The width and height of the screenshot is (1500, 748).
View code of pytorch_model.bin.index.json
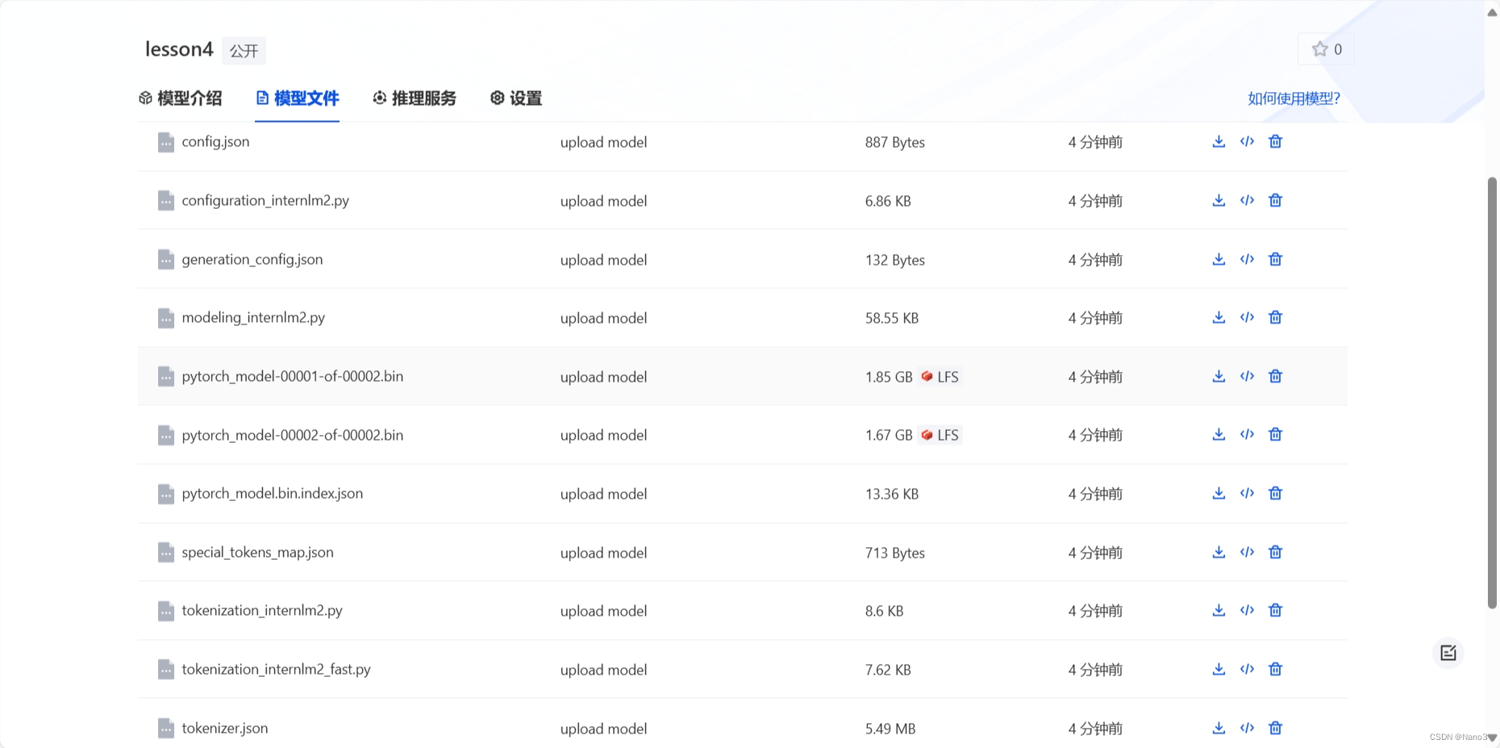(x=1247, y=493)
